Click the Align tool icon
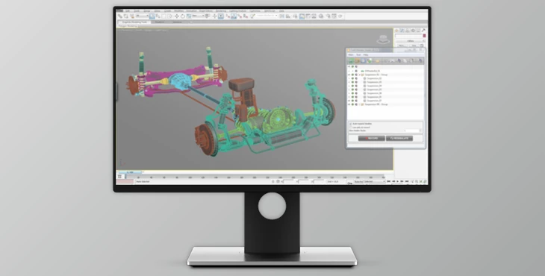This screenshot has height=276, width=545. (287, 16)
